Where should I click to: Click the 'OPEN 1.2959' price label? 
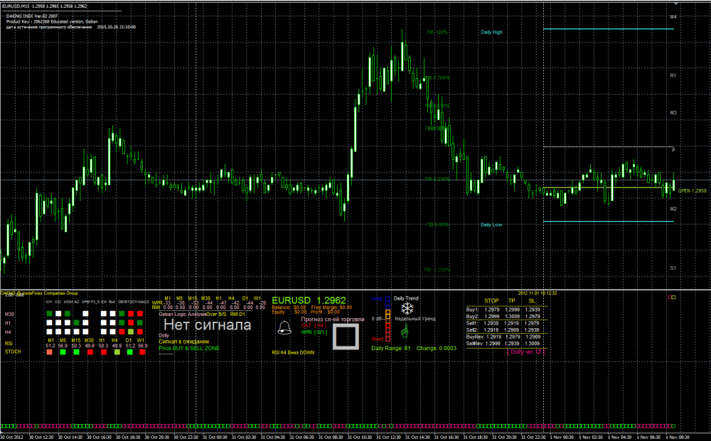pyautogui.click(x=692, y=190)
